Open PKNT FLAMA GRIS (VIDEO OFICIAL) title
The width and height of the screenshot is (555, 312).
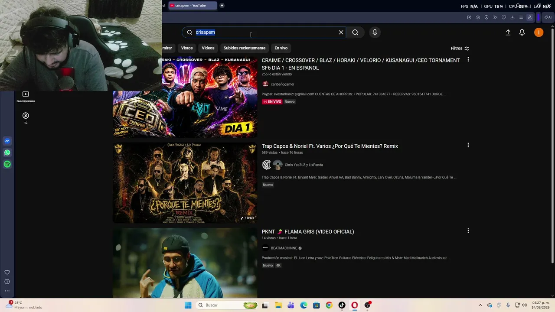pos(308,232)
